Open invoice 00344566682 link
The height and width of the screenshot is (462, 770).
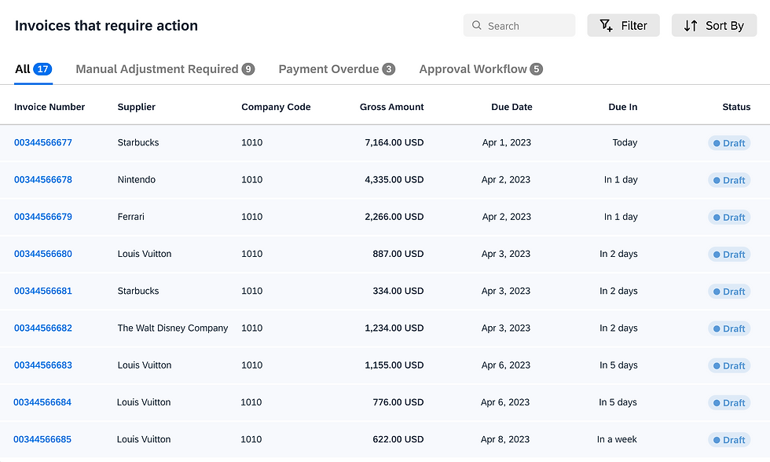[x=43, y=328]
